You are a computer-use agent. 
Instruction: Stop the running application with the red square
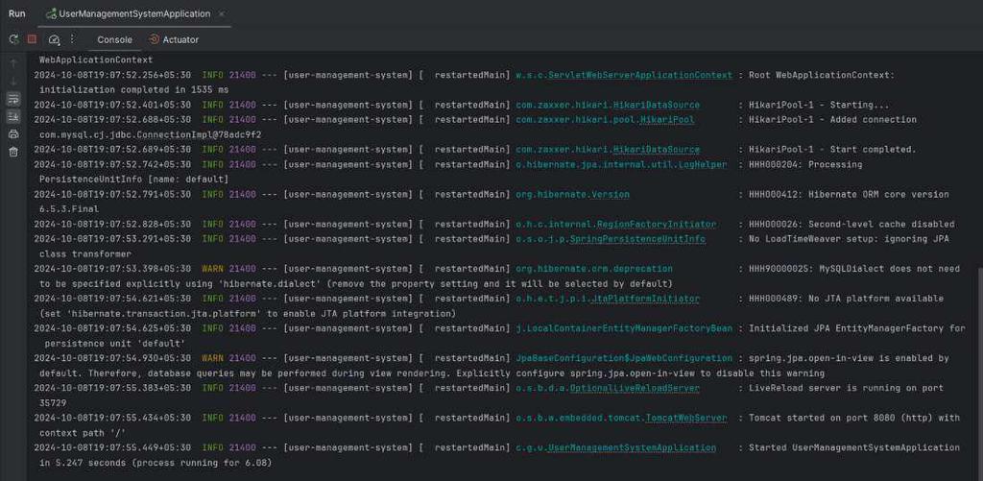tap(32, 39)
